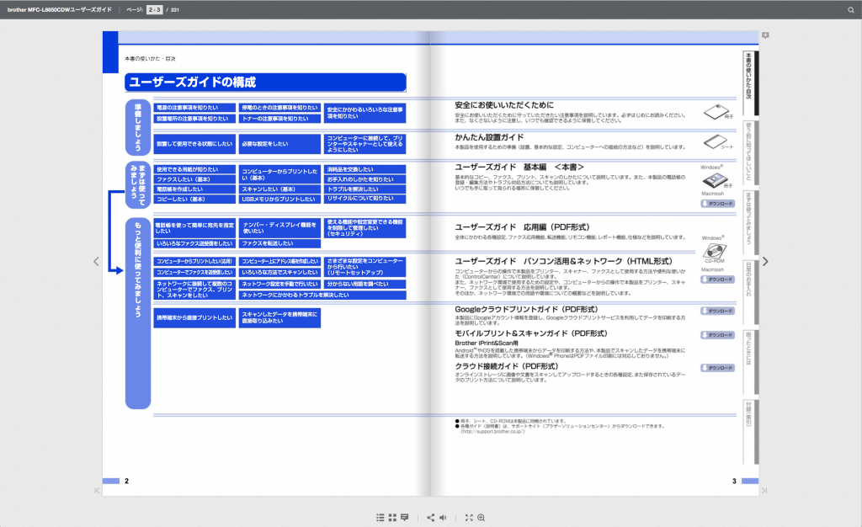This screenshot has height=527, width=862.
Task: Click the ネットワークにかかわるトラブルを解決したい box
Action: pos(322,295)
